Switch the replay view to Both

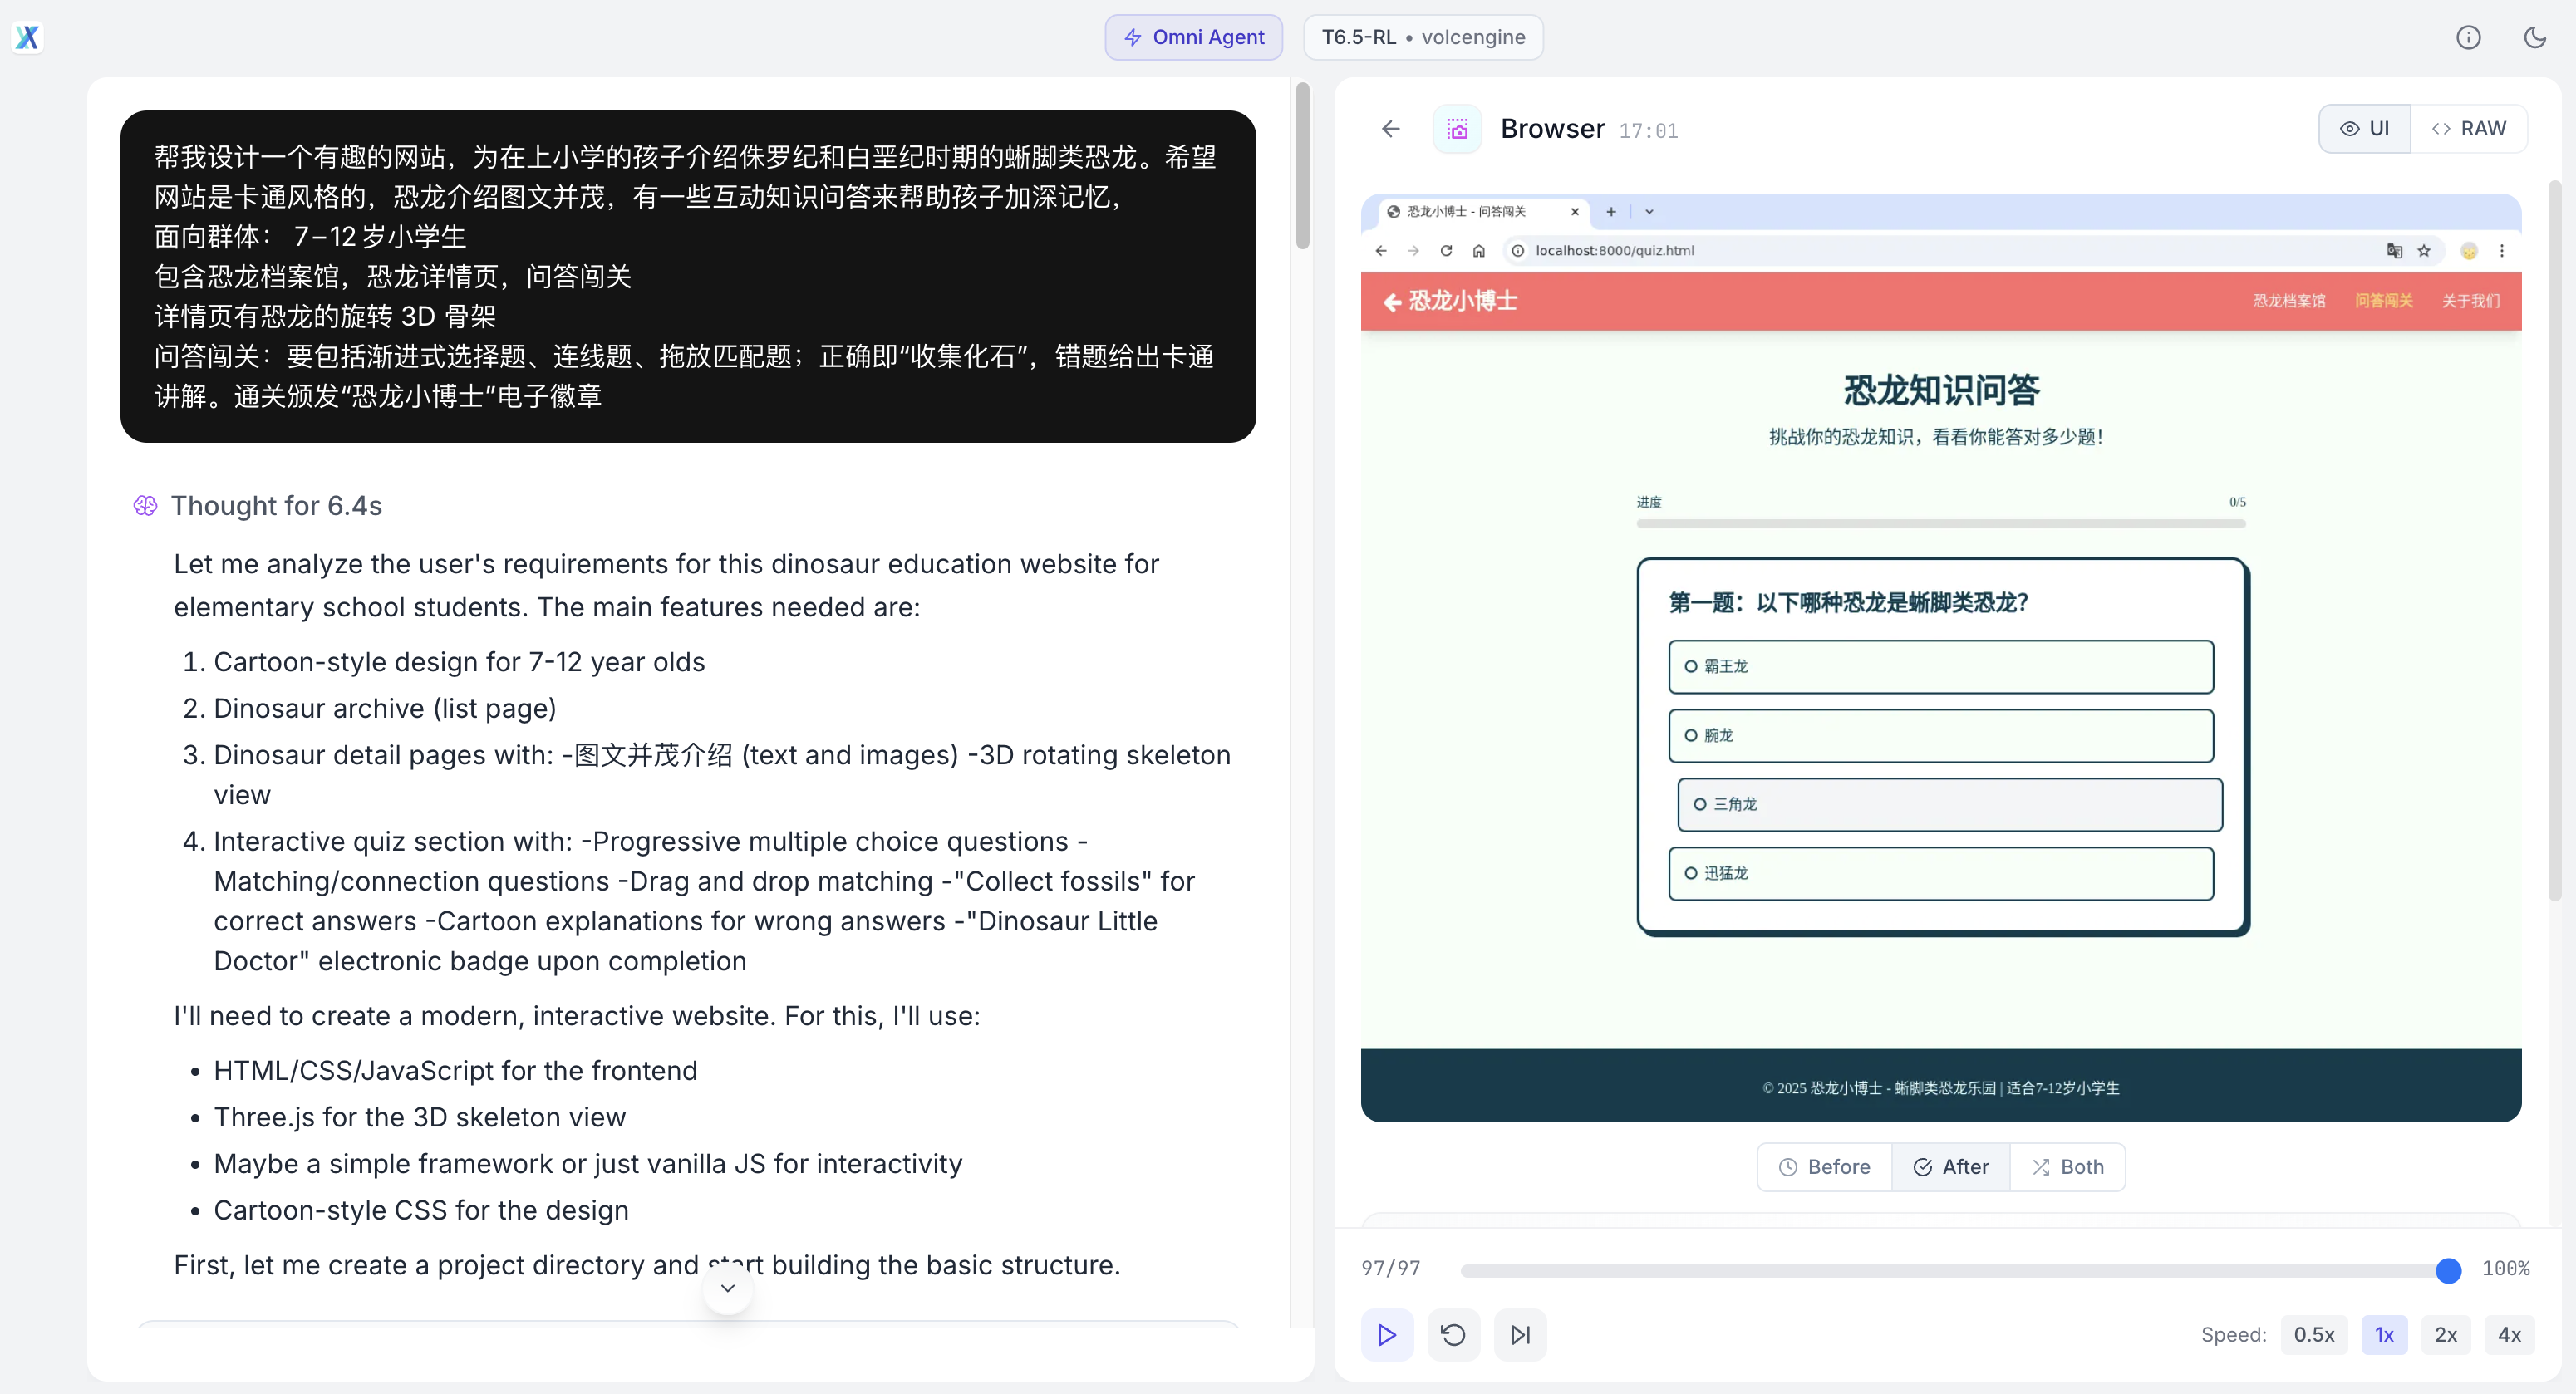coord(2067,1167)
